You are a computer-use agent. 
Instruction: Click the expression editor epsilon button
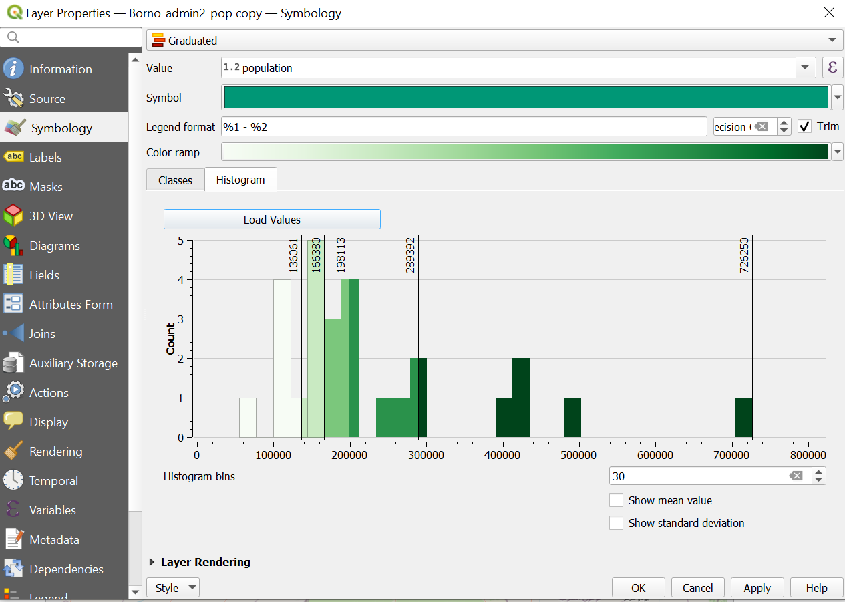pyautogui.click(x=832, y=67)
